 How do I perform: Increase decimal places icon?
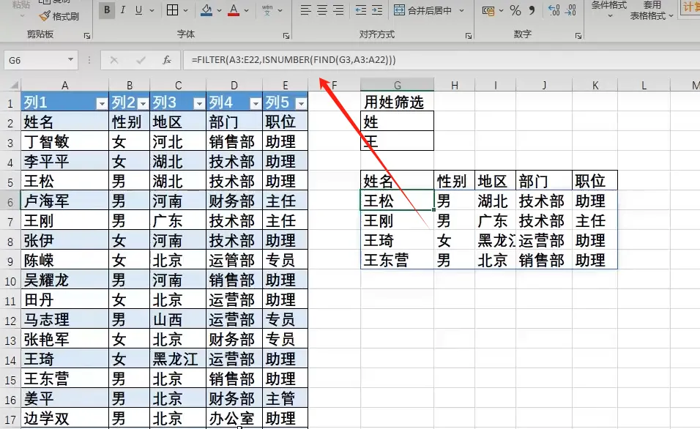554,10
